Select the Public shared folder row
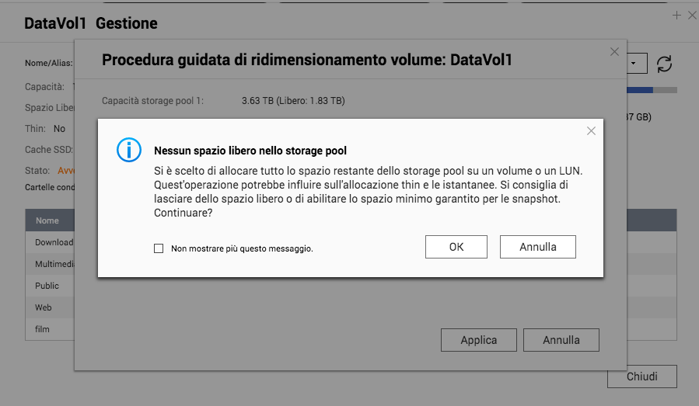The height and width of the screenshot is (406, 699). pyautogui.click(x=47, y=286)
